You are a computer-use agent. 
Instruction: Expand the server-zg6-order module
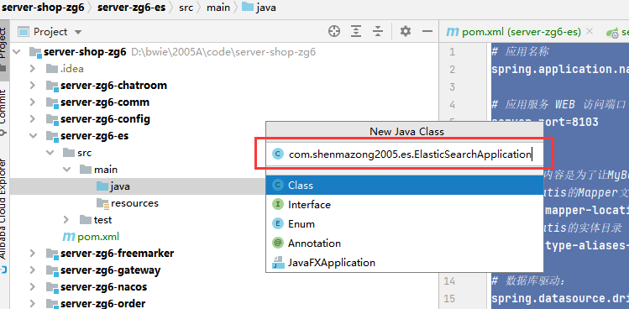[33, 304]
